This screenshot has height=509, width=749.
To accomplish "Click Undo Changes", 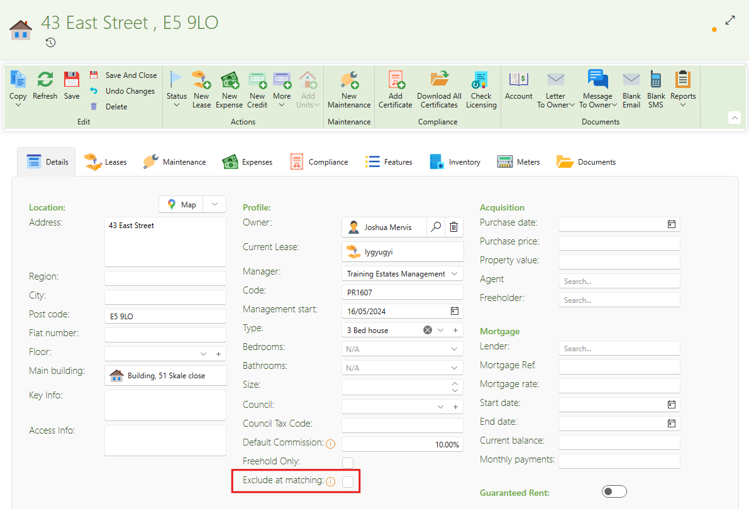I will (122, 90).
